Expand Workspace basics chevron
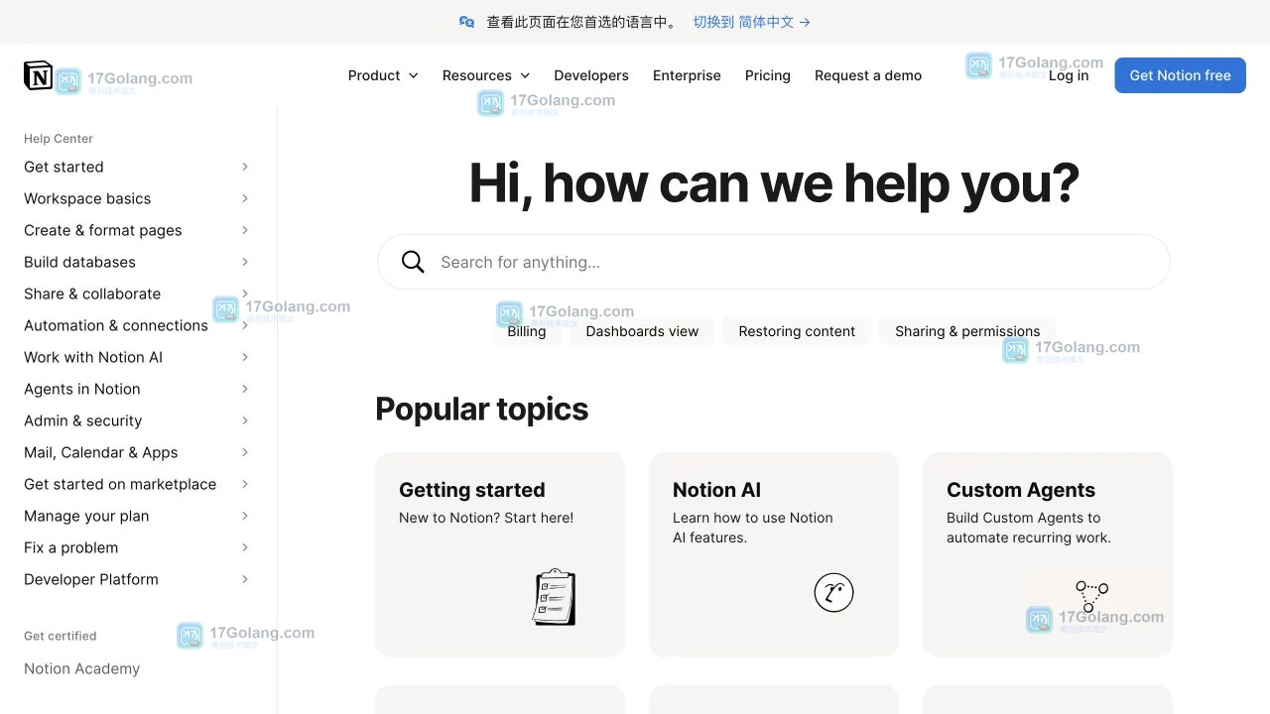 245,198
